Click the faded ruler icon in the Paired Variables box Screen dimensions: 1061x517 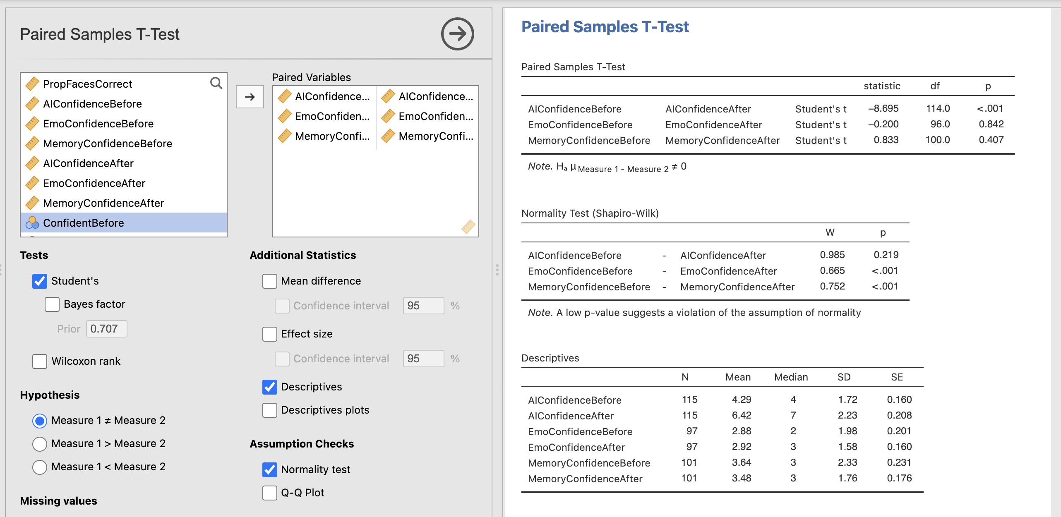coord(468,227)
